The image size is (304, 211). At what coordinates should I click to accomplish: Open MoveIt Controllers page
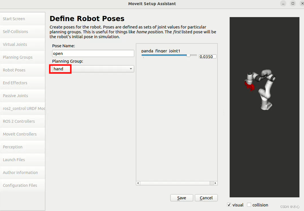(x=23, y=134)
